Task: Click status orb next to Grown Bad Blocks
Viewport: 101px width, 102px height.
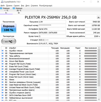Action: click(3, 61)
